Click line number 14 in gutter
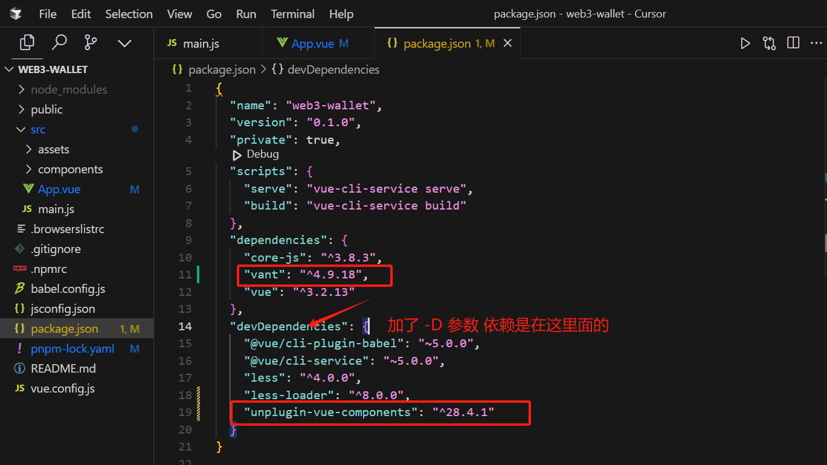This screenshot has height=465, width=827. click(185, 326)
